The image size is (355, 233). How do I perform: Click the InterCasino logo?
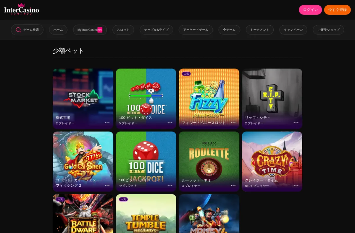[22, 9]
